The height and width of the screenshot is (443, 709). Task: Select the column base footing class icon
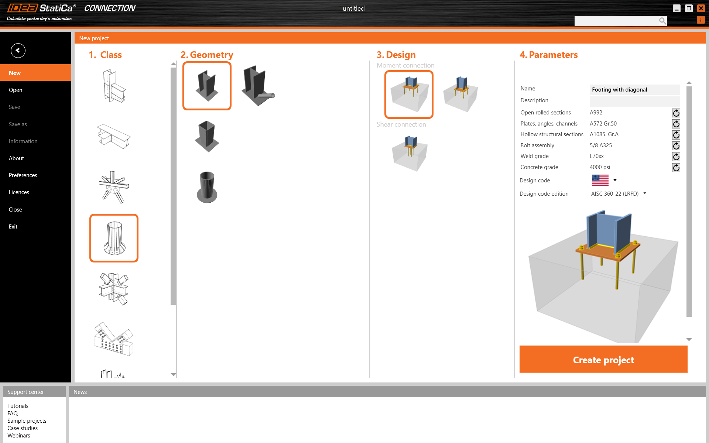(x=114, y=238)
